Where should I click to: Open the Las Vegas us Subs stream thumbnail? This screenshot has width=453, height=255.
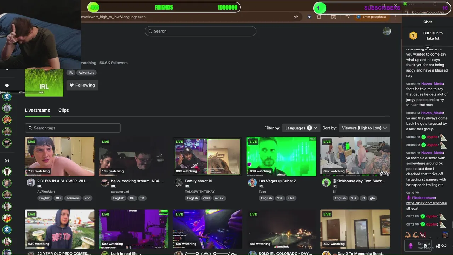pos(281,157)
